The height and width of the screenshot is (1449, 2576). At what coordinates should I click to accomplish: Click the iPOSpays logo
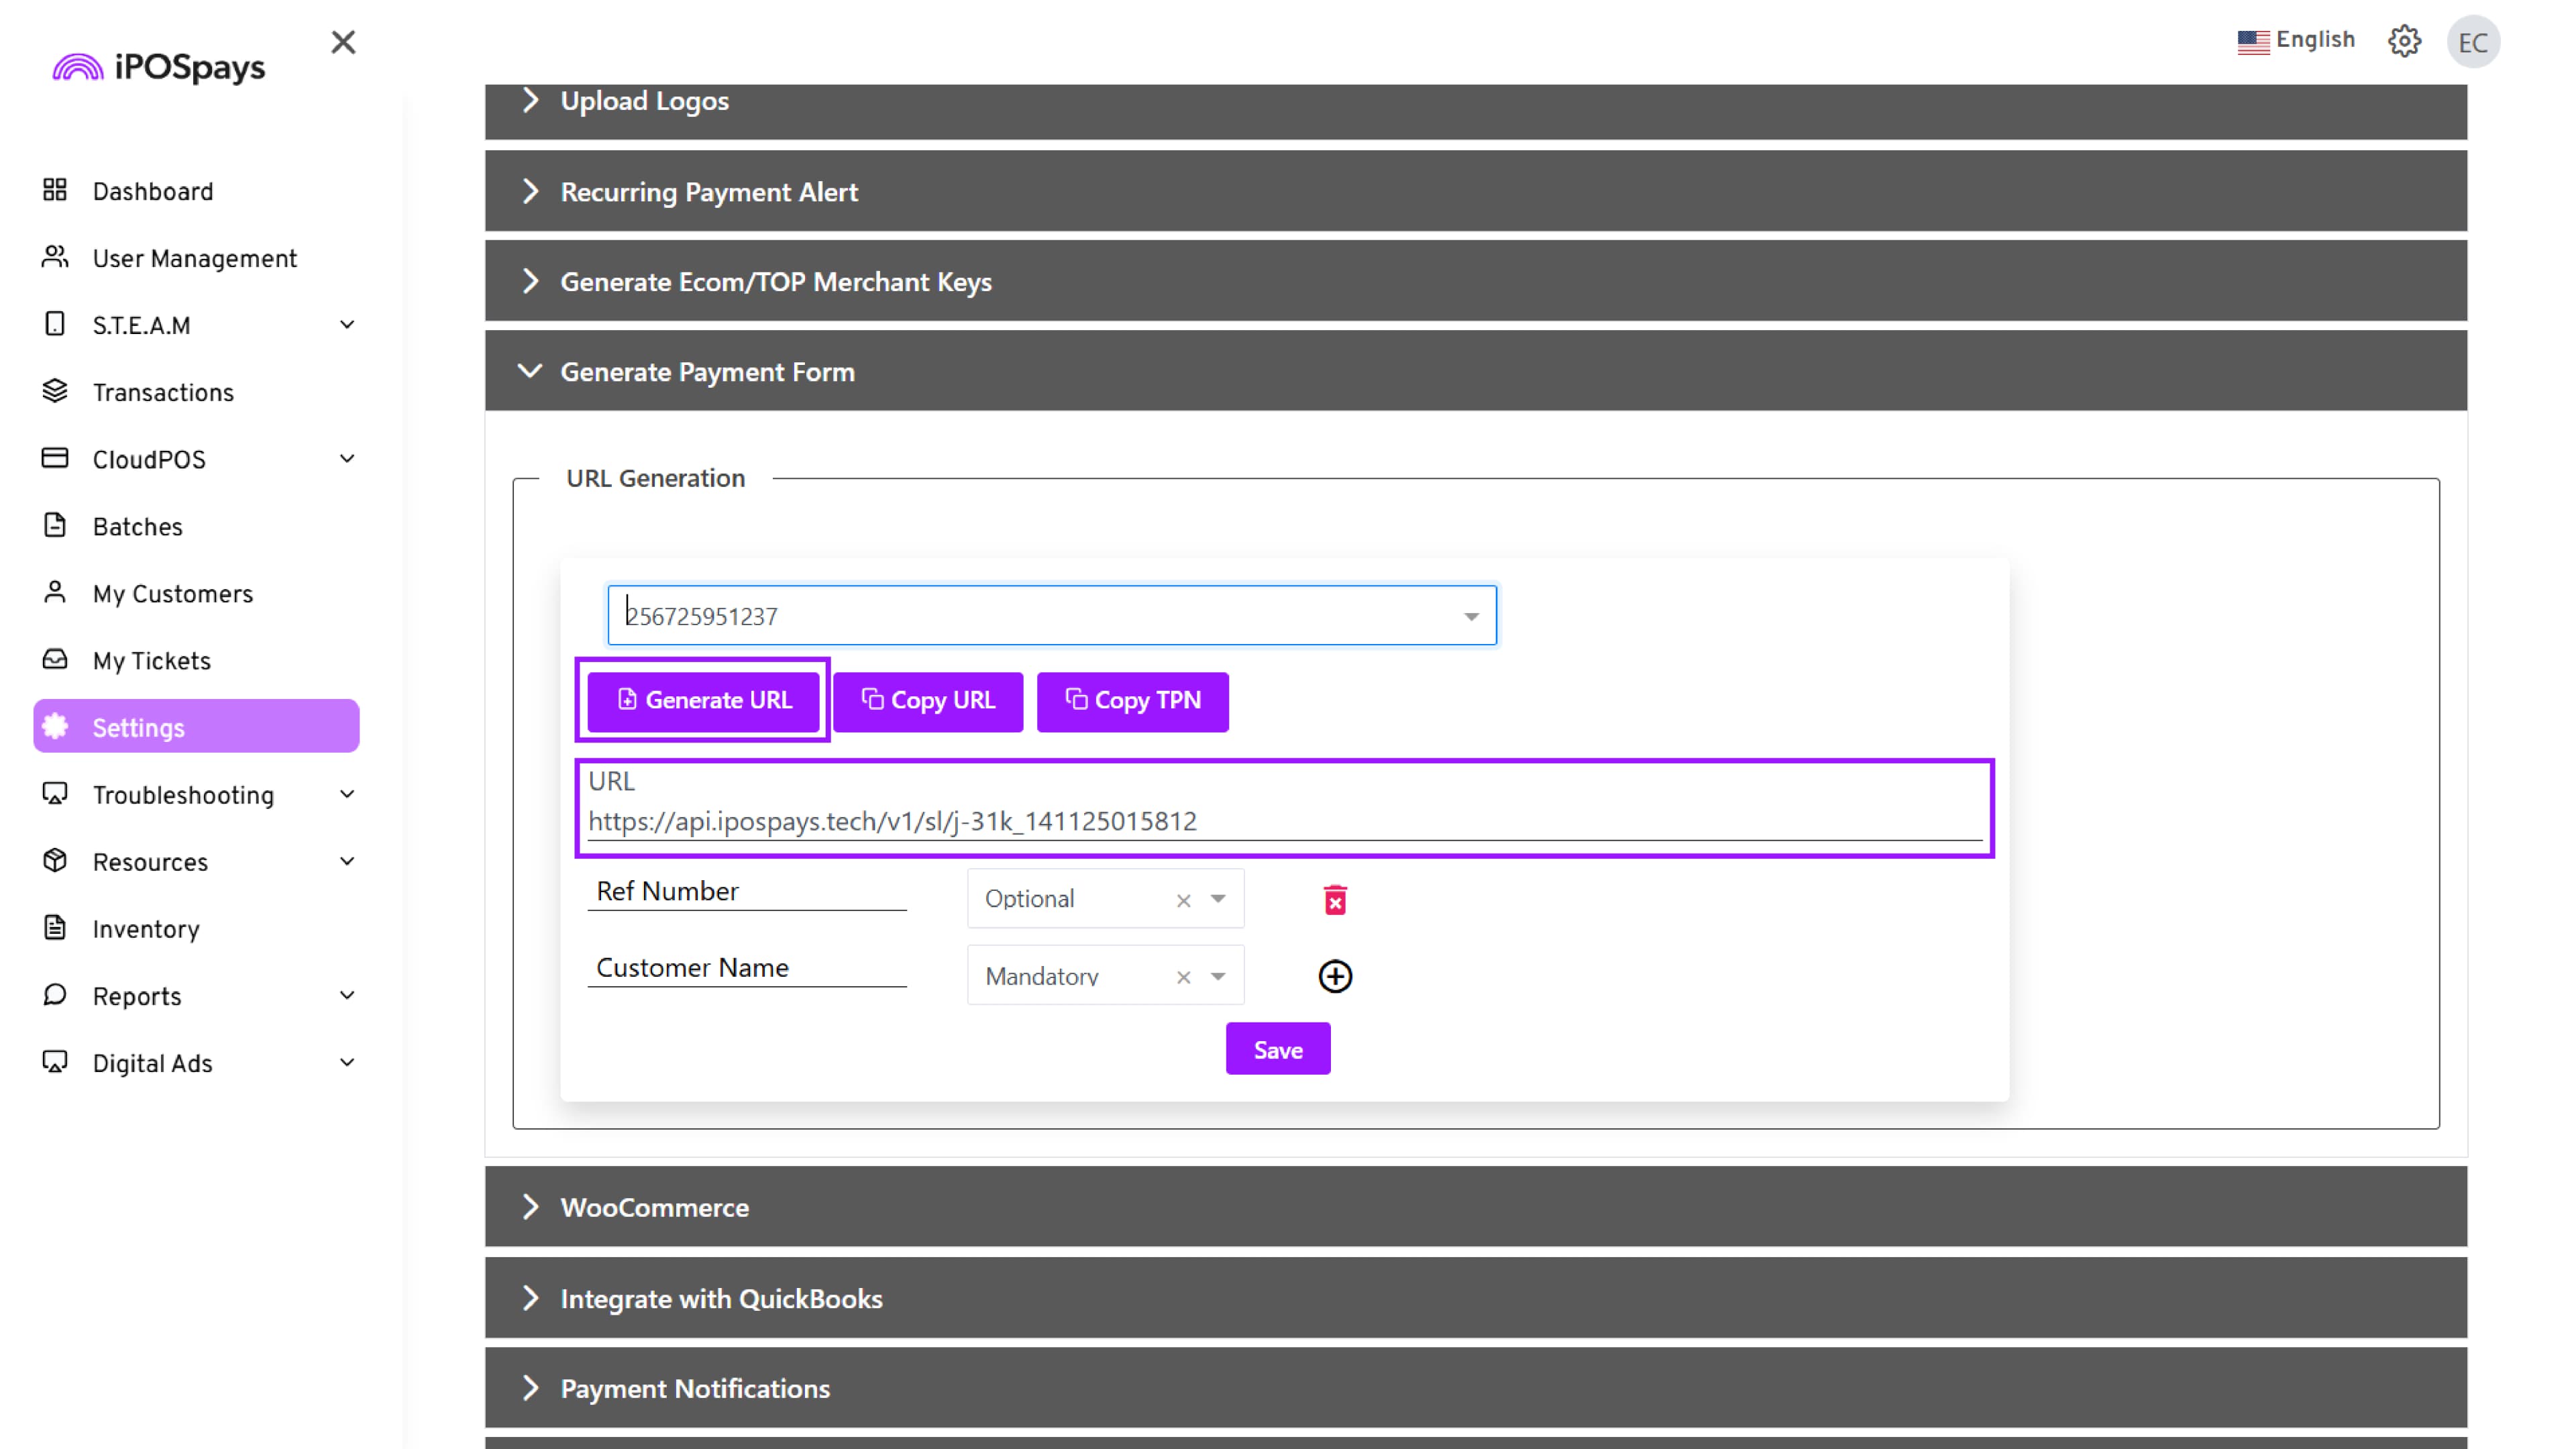click(x=160, y=67)
